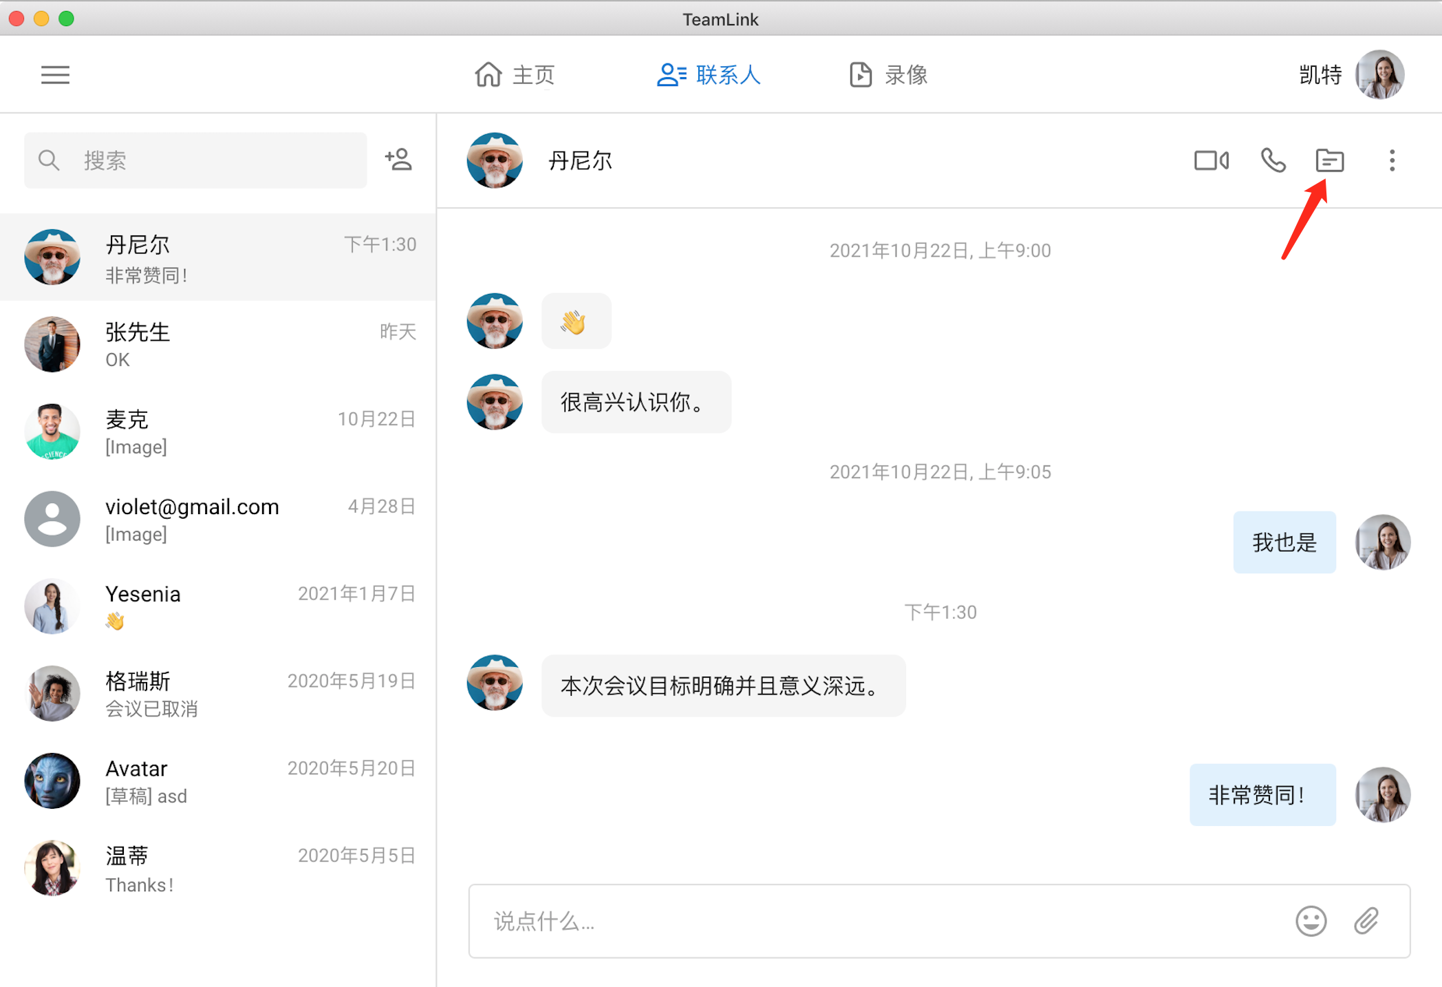The image size is (1442, 987).
Task: Open the Yesenia conversation
Action: tap(218, 606)
